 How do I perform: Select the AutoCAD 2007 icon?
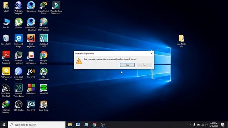[x=43, y=41]
